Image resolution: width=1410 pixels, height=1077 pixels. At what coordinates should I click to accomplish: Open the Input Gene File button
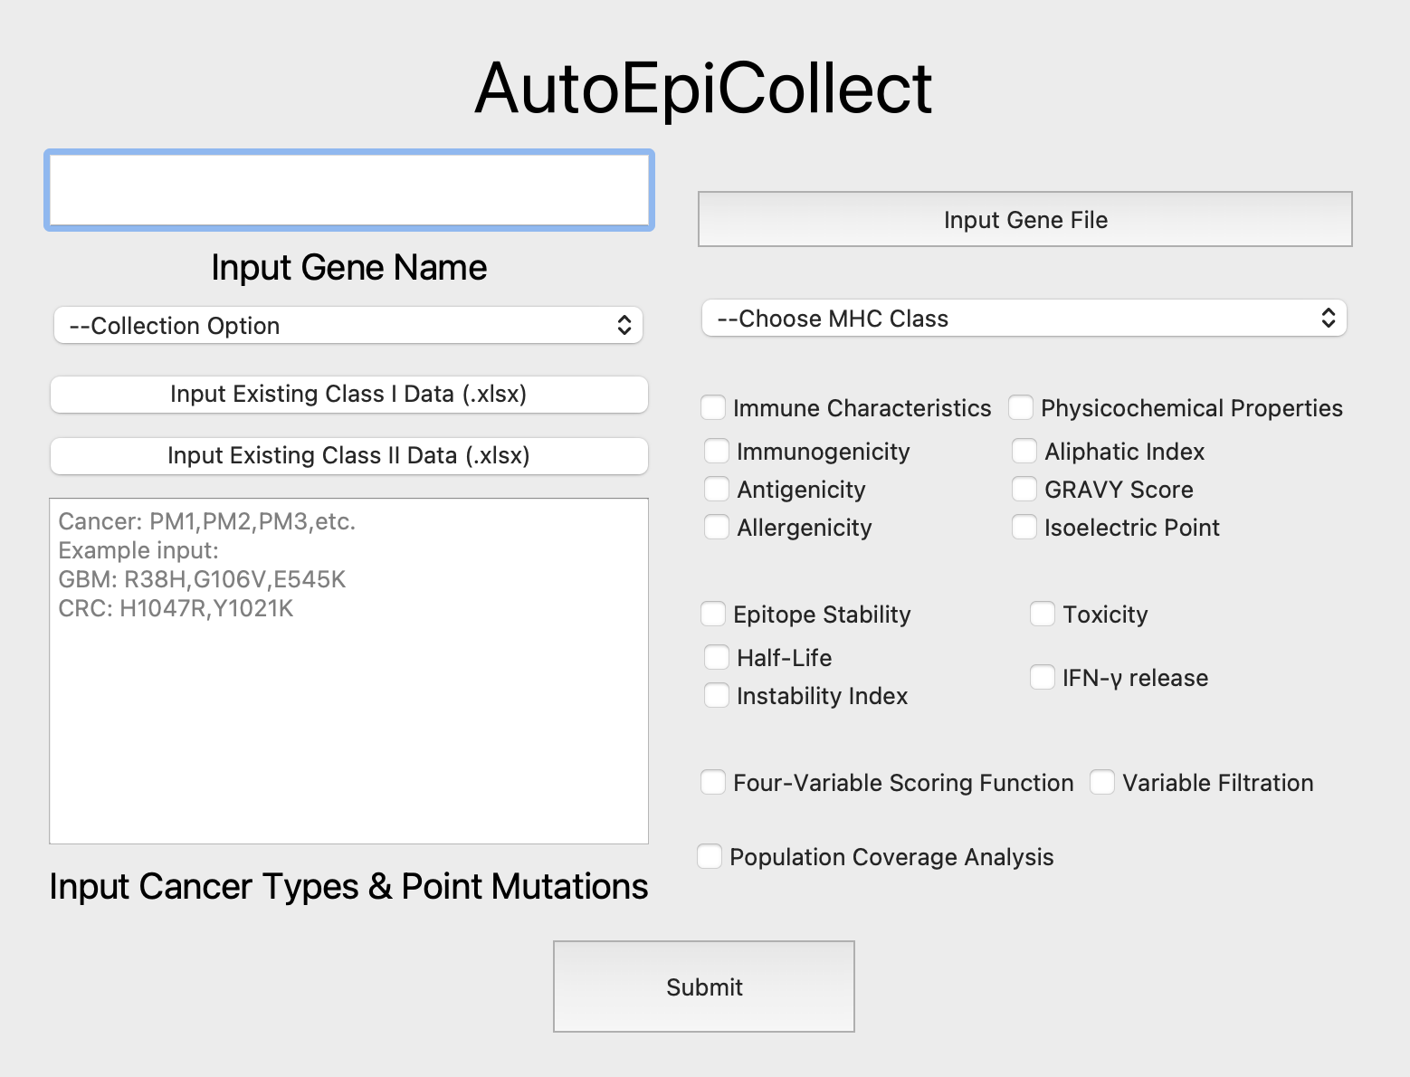[1024, 219]
